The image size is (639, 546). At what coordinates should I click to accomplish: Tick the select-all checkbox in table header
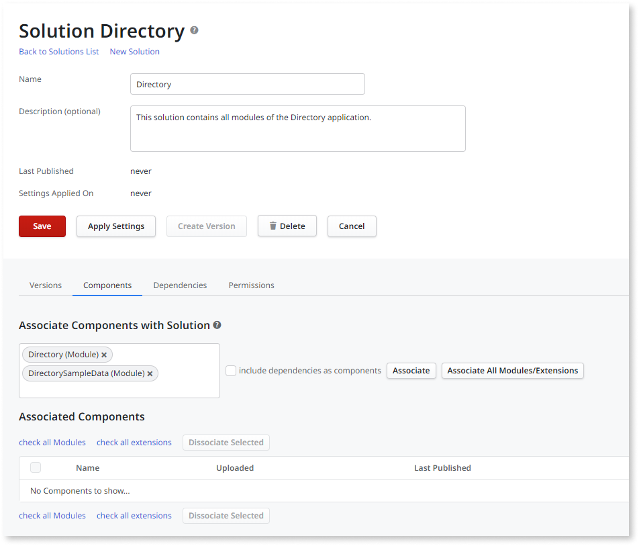tap(36, 467)
